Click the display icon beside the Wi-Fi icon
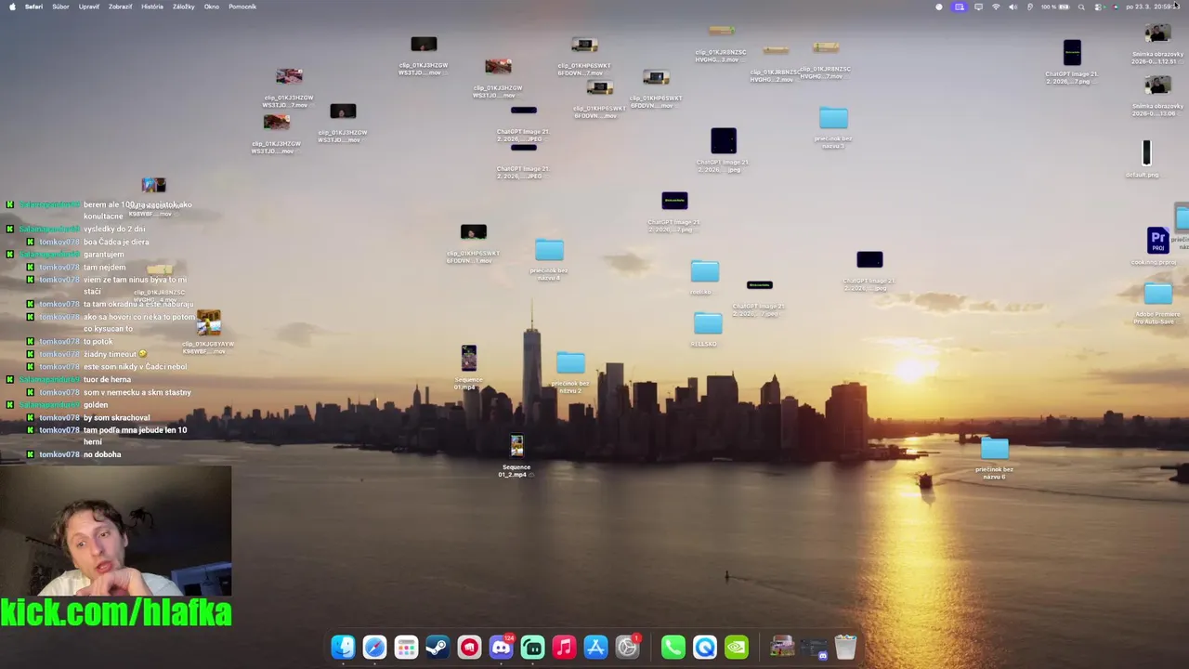This screenshot has width=1189, height=669. point(978,7)
